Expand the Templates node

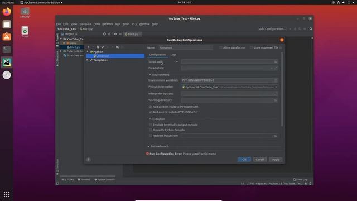pos(88,60)
